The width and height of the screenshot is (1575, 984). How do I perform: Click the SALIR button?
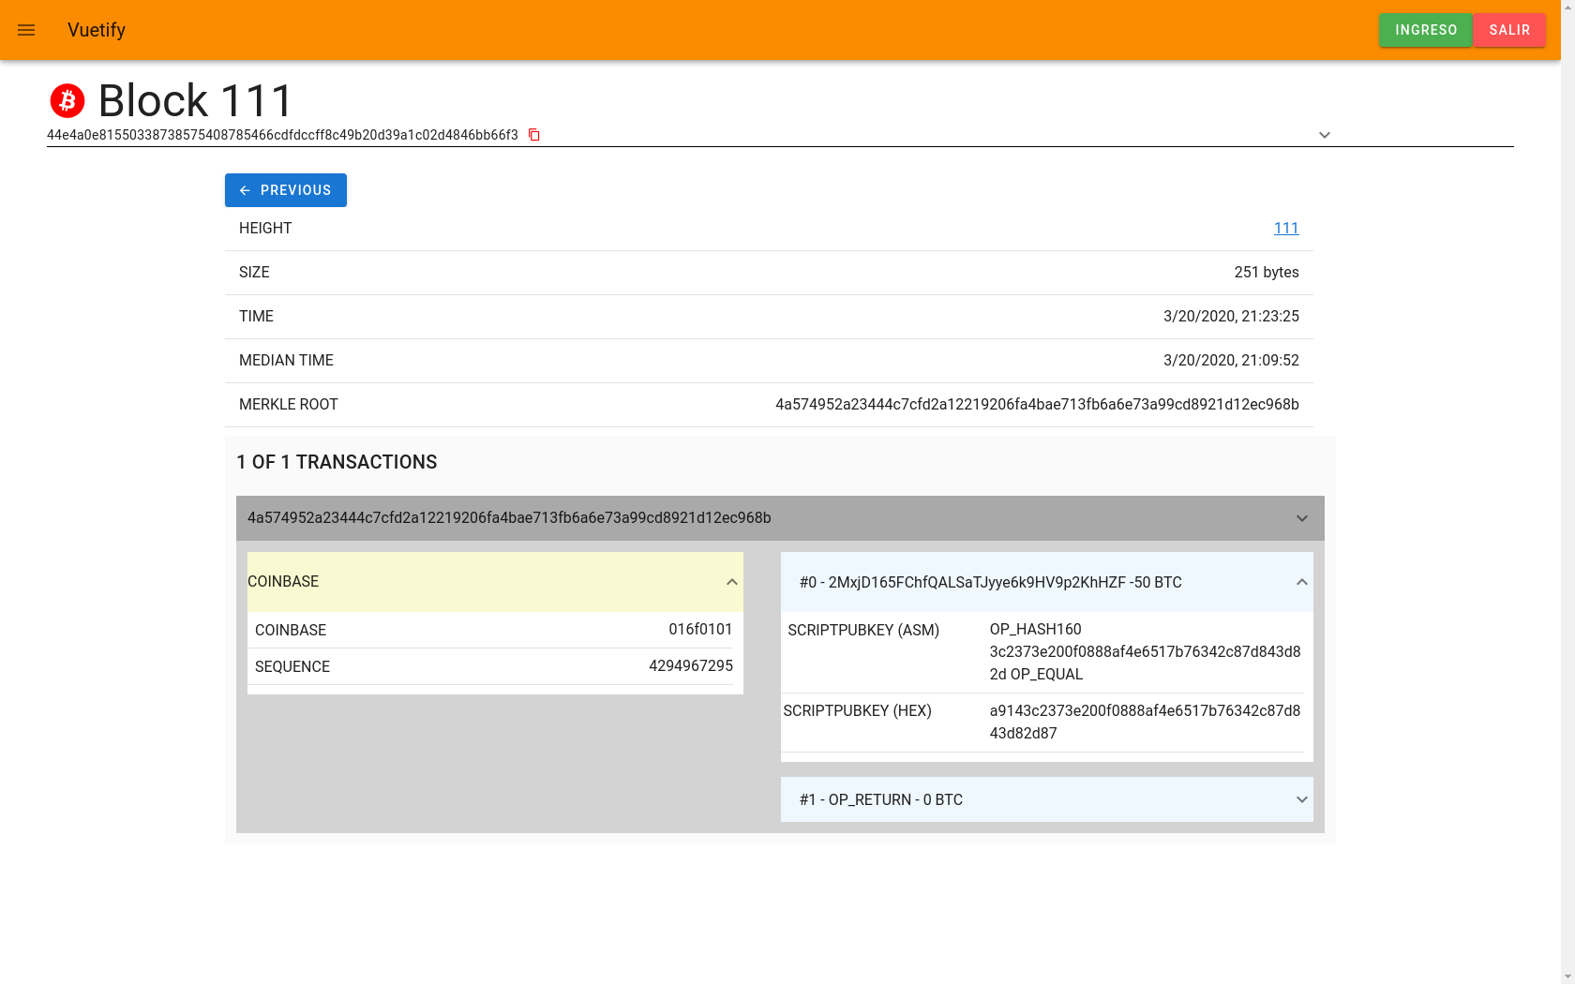click(x=1509, y=30)
